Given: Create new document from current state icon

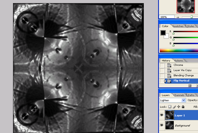Looking at the screenshot, I should [190, 86].
